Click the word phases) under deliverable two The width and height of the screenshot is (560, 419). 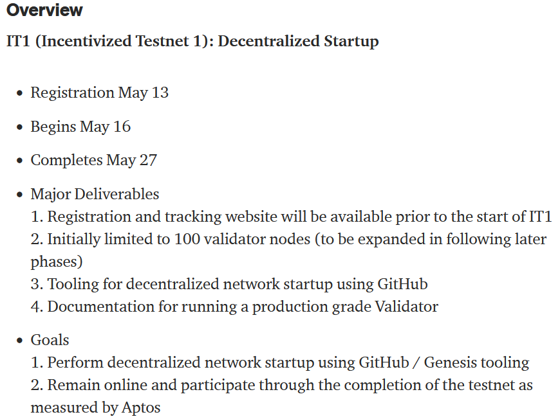tap(57, 262)
